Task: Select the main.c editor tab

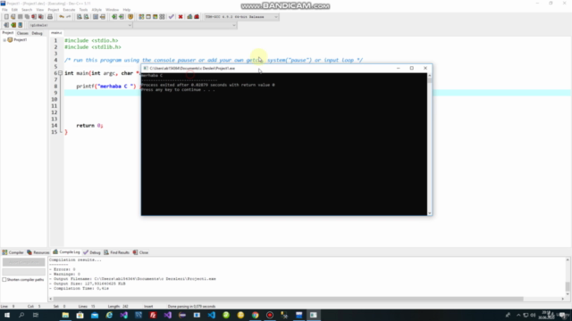Action: [56, 33]
